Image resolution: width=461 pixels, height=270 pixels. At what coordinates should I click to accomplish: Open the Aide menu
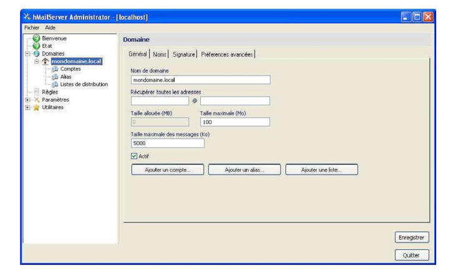click(51, 27)
